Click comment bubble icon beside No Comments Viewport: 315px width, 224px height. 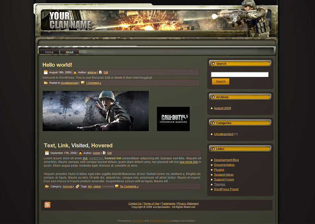pyautogui.click(x=117, y=186)
